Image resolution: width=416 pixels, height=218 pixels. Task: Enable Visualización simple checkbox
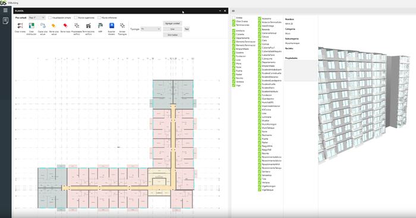click(49, 17)
